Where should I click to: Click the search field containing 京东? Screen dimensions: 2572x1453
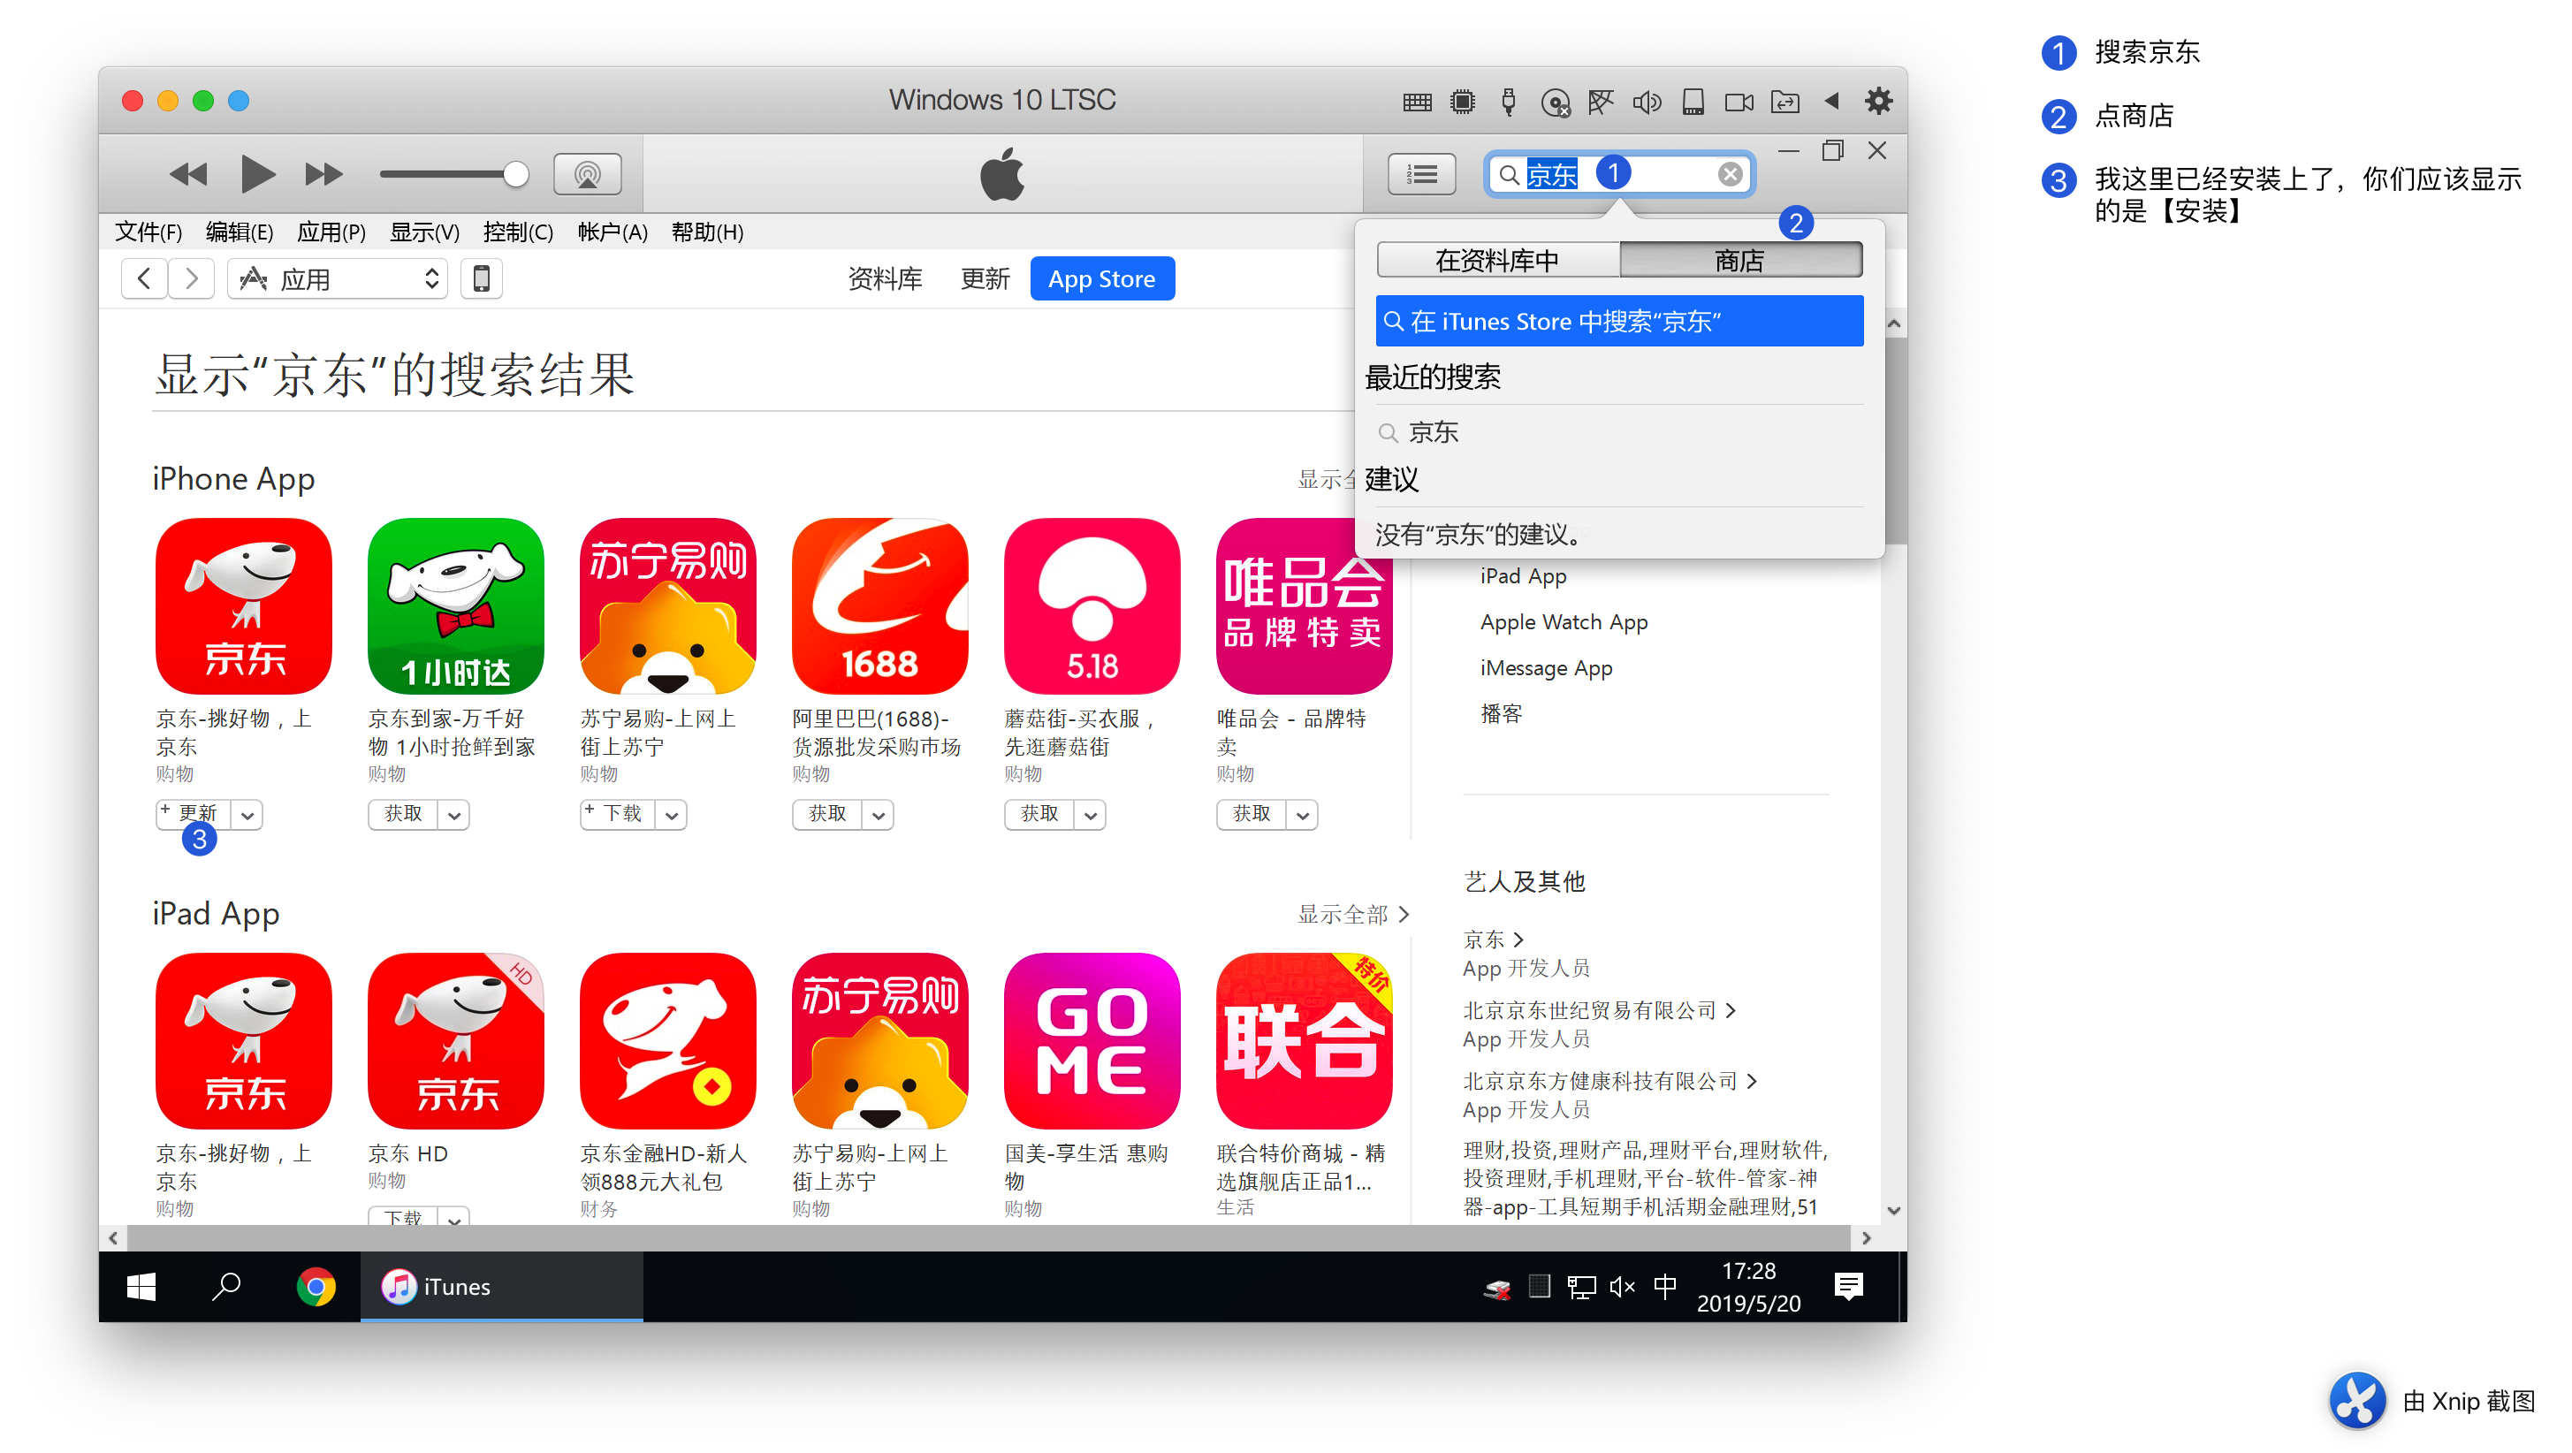[1618, 175]
